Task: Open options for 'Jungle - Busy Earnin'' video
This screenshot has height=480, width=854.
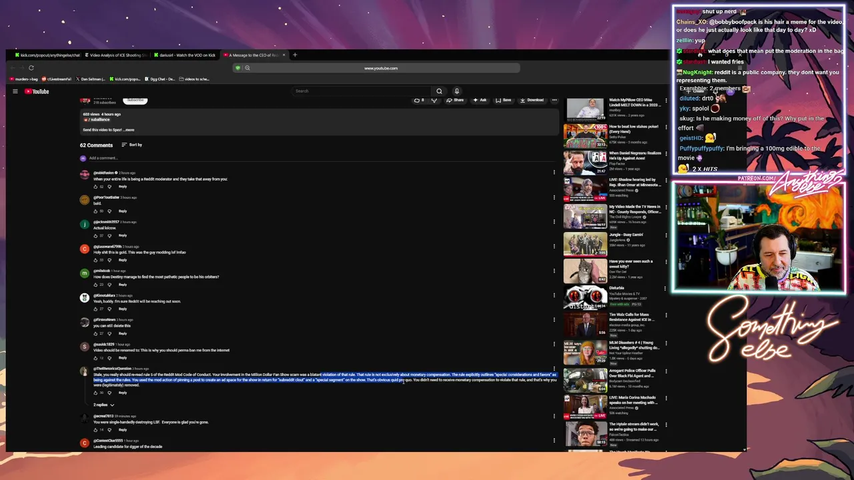Action: click(x=665, y=235)
